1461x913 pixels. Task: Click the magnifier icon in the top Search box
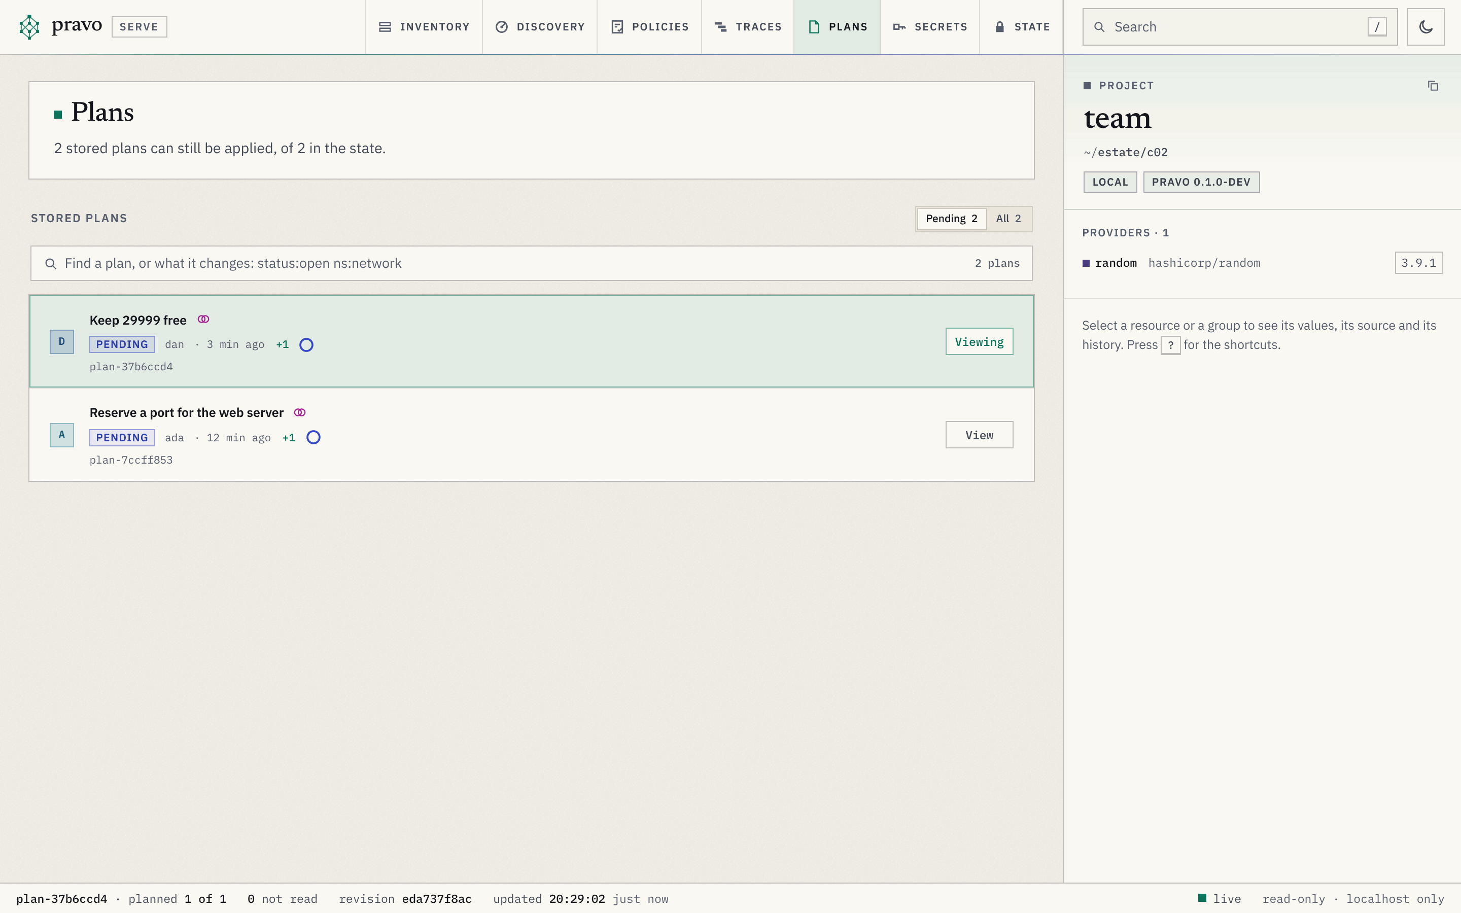1099,27
